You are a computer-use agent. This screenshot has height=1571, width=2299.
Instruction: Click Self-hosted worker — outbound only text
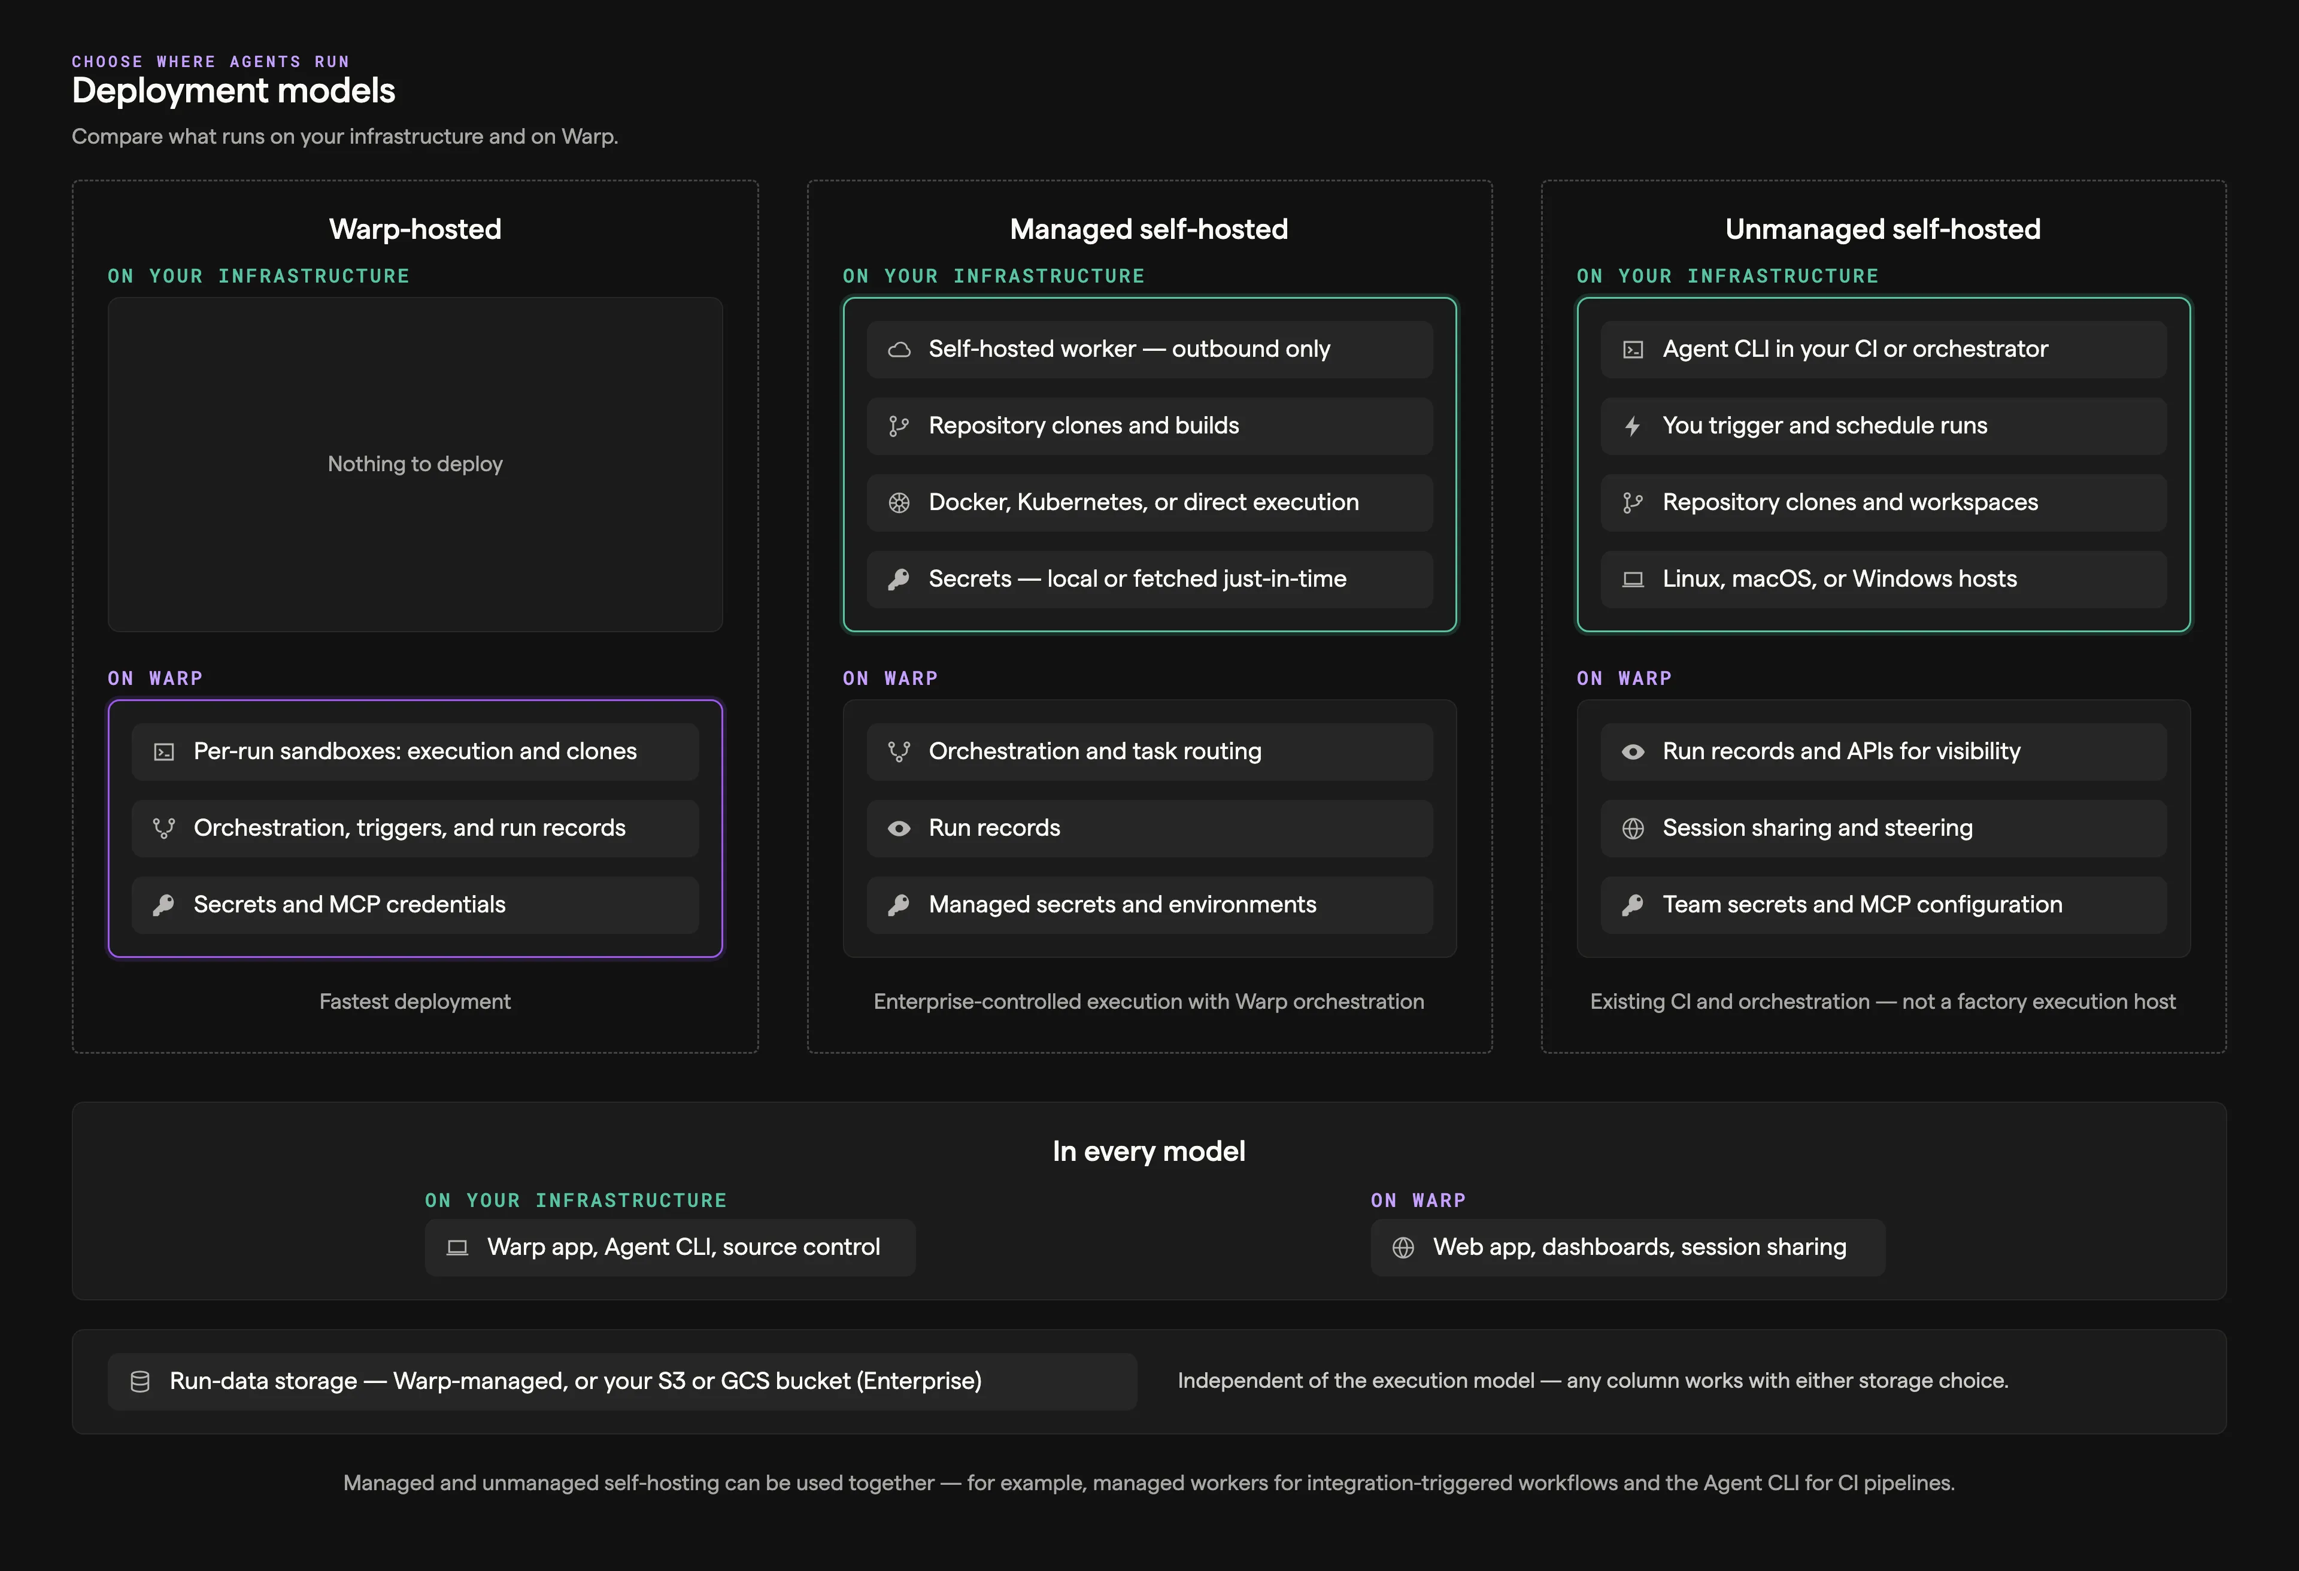[1129, 349]
